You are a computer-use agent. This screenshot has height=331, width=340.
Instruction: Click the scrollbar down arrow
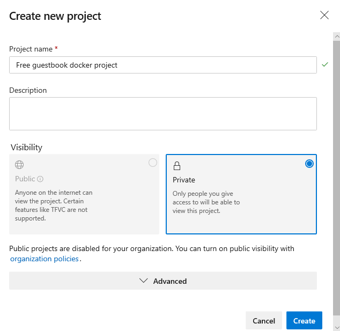pos(336,327)
